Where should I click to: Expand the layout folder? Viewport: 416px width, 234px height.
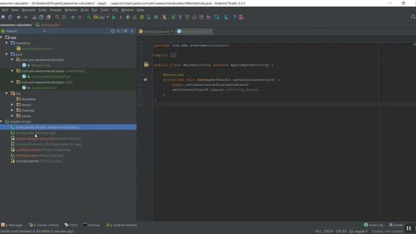[12, 105]
